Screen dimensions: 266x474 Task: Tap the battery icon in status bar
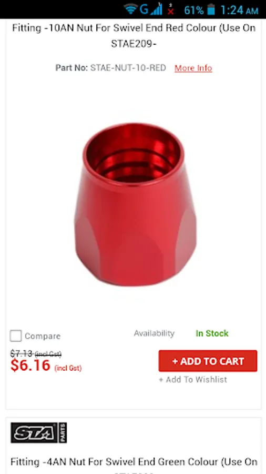[211, 10]
